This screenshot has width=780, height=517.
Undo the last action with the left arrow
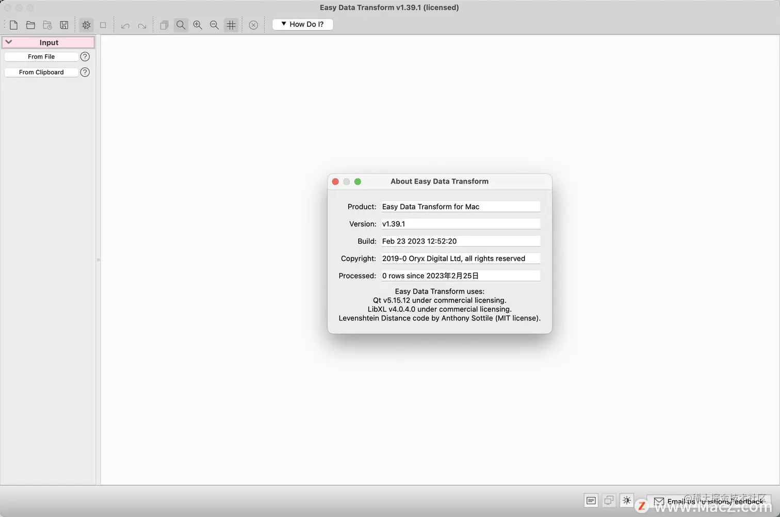125,25
